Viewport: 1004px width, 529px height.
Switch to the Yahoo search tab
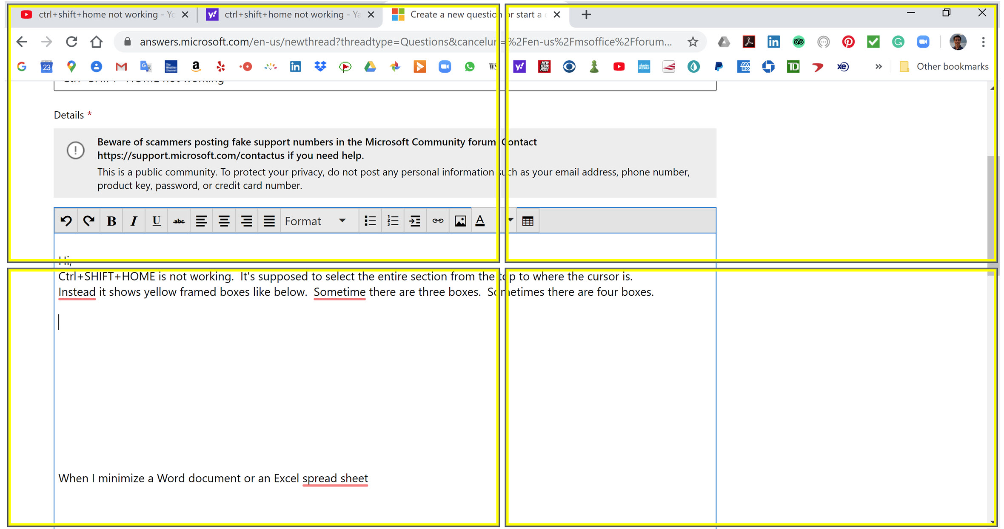pyautogui.click(x=285, y=14)
